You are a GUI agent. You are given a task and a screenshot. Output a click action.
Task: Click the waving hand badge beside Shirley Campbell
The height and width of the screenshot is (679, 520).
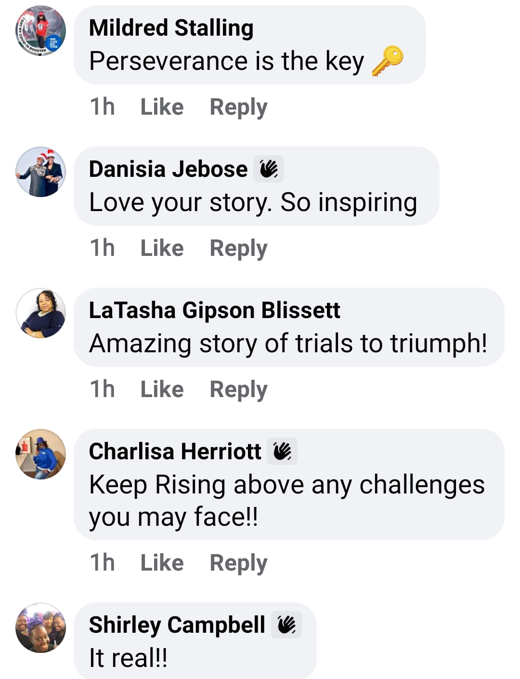pos(286,625)
